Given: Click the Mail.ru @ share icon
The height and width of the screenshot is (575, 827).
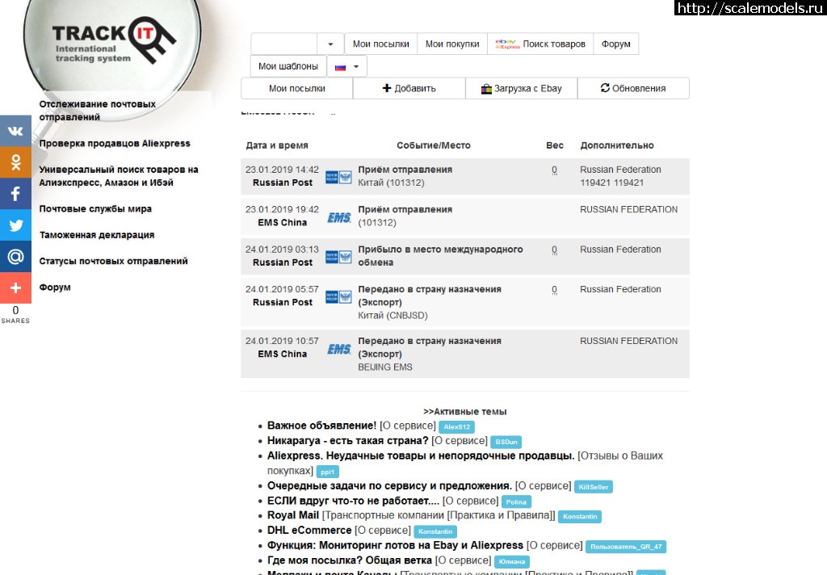Looking at the screenshot, I should 15,257.
